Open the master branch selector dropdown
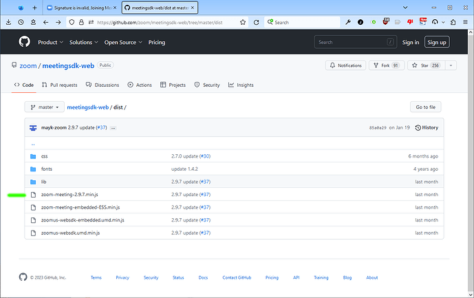 (x=45, y=107)
